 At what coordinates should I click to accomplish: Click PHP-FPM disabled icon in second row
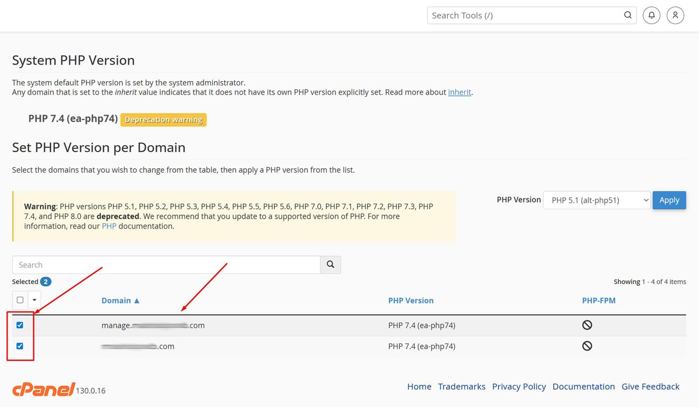tap(587, 346)
